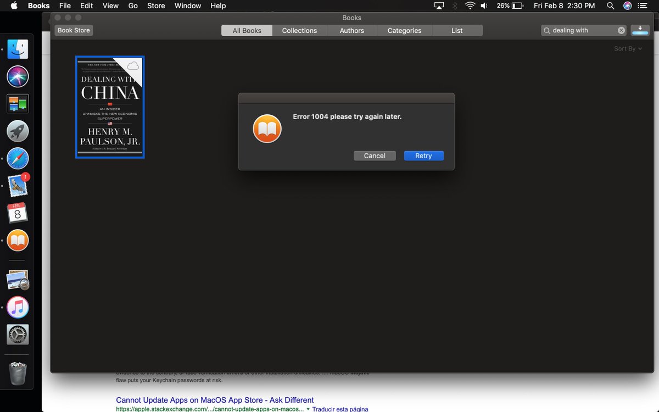Image resolution: width=659 pixels, height=412 pixels.
Task: Close the Books window with red button
Action: (x=58, y=18)
